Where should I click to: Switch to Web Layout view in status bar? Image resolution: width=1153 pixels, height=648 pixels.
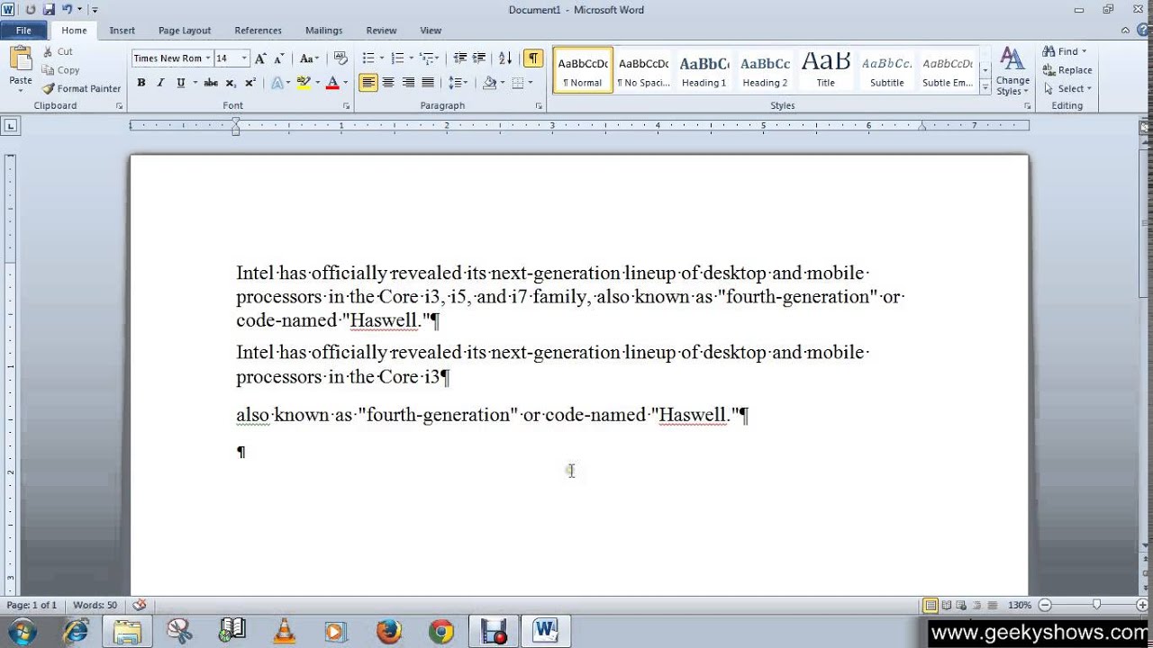coord(961,606)
